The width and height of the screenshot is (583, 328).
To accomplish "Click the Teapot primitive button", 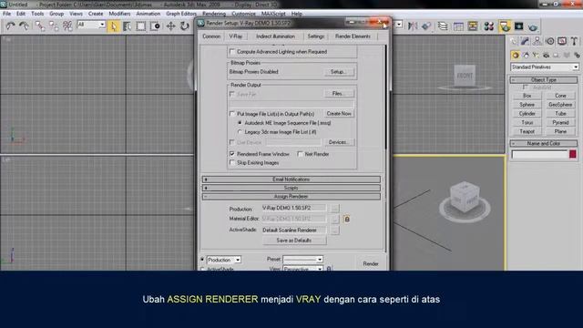I will click(x=527, y=131).
